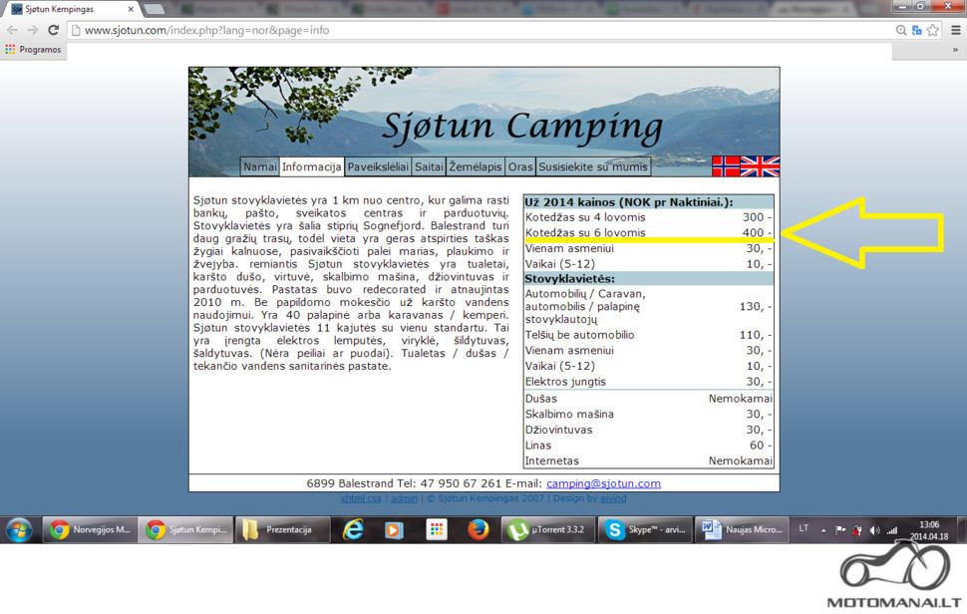The height and width of the screenshot is (614, 967).
Task: Click the 'Džiovintuvas' row
Action: [648, 430]
